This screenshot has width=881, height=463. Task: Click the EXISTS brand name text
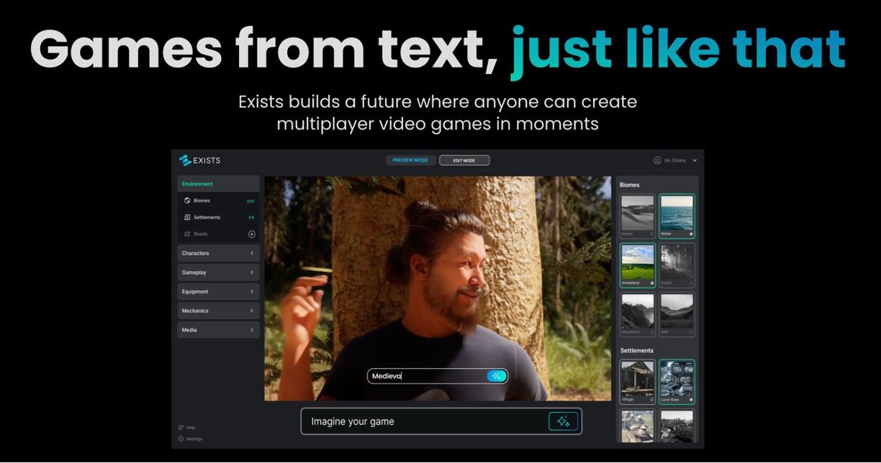pos(207,160)
